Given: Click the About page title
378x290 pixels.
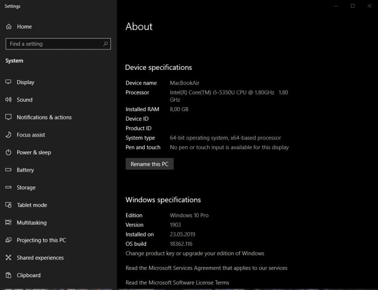Looking at the screenshot, I should pyautogui.click(x=139, y=27).
